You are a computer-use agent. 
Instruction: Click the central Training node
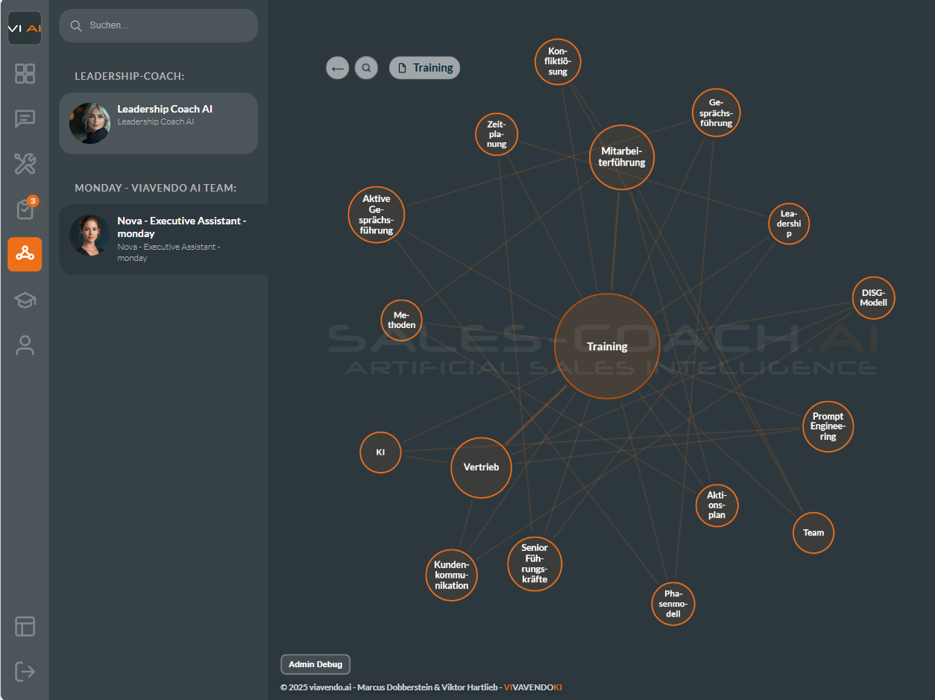pos(607,347)
